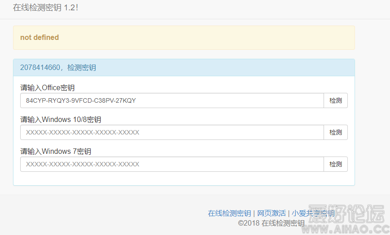
Task: Click the 2078414660 number in panel header
Action: tap(40, 68)
